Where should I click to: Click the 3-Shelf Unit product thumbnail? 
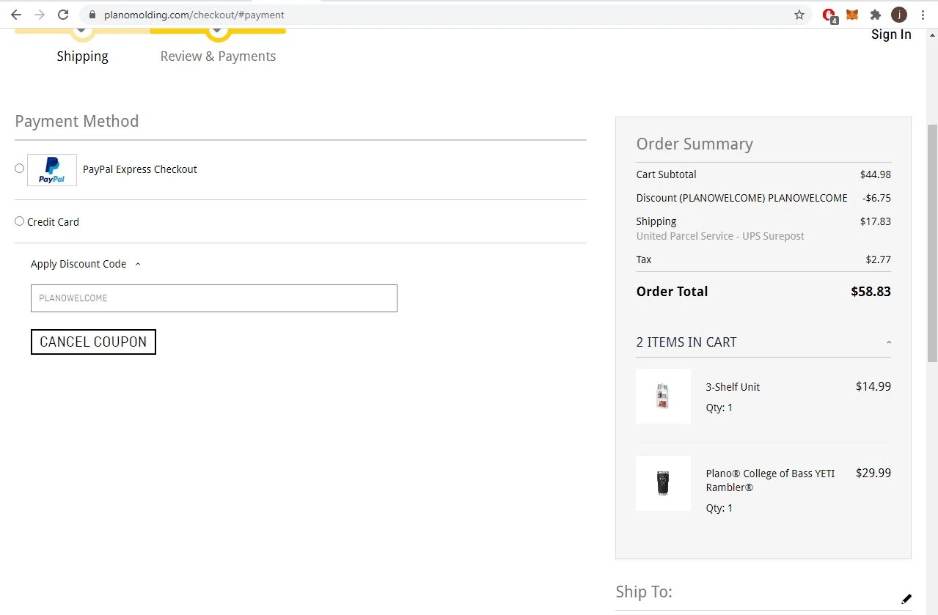click(x=664, y=396)
